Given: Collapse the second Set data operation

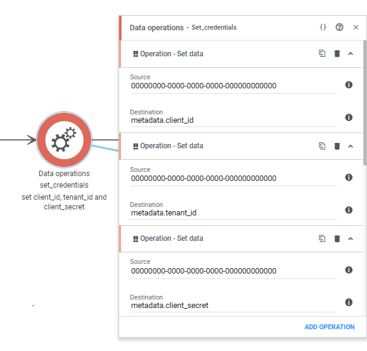Looking at the screenshot, I should coord(351,146).
